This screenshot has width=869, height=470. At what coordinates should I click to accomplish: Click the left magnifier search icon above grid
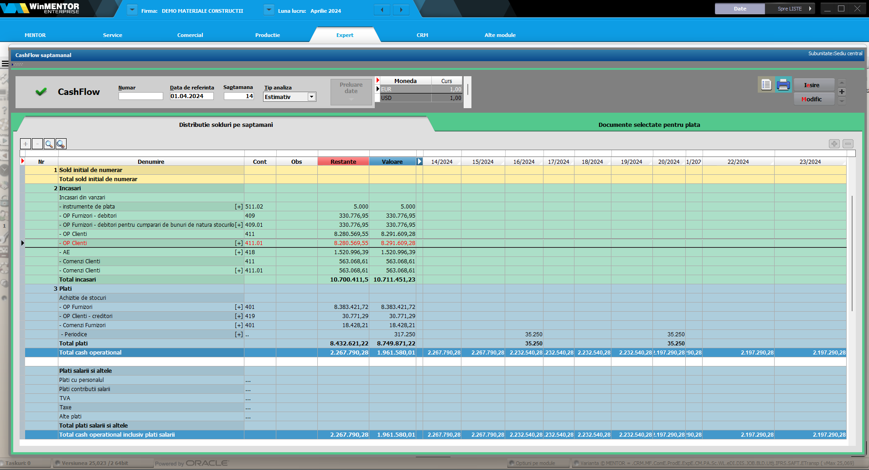(49, 144)
